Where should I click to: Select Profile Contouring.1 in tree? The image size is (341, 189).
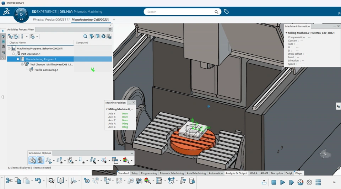tap(46, 70)
